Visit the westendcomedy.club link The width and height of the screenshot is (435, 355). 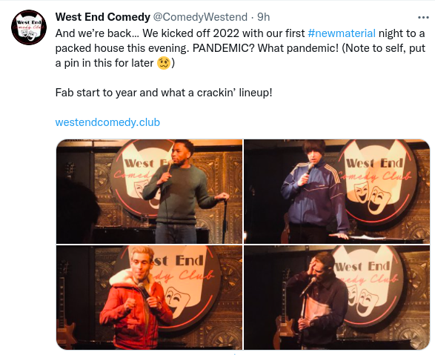click(x=107, y=122)
